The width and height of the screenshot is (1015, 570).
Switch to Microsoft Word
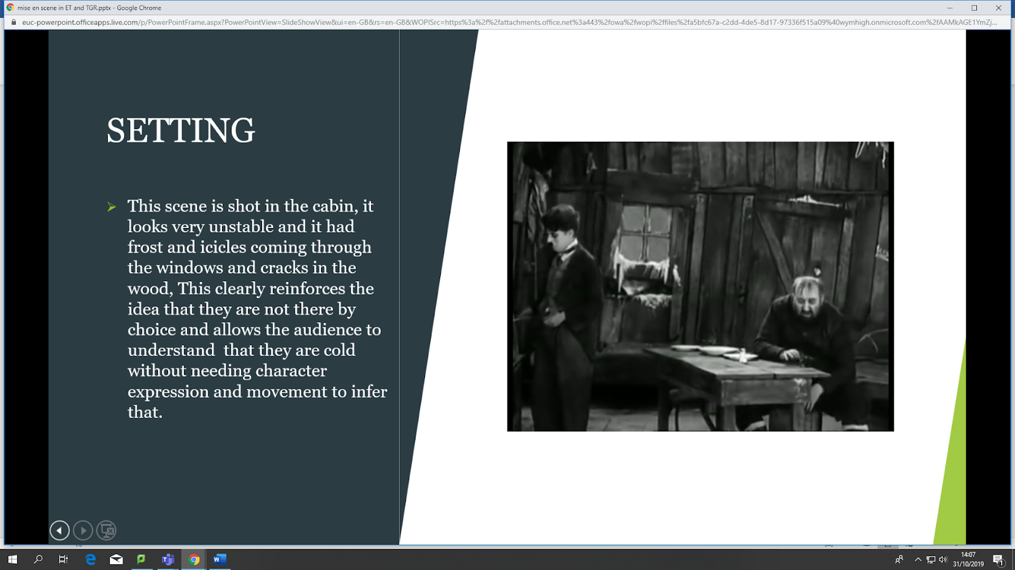coord(219,559)
